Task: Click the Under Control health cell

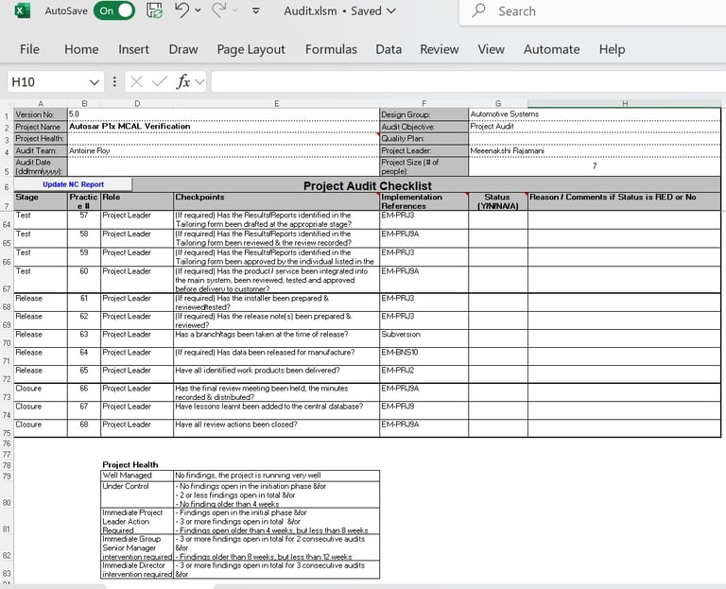Action: [x=137, y=494]
